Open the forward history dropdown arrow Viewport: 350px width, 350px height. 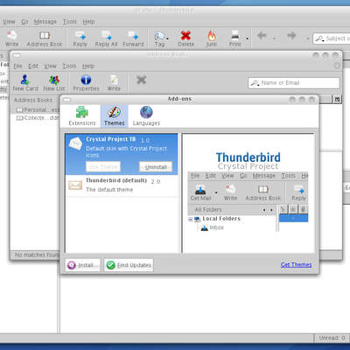pyautogui.click(x=308, y=38)
